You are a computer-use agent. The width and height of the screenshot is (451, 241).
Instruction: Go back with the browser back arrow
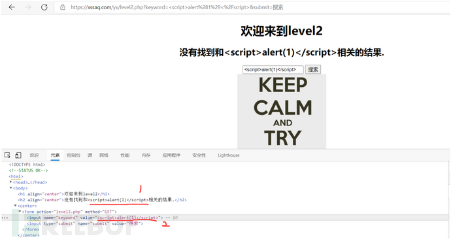[x=12, y=7]
